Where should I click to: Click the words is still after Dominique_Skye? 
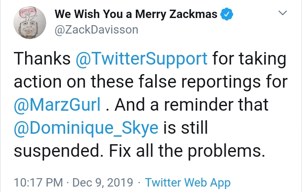(x=185, y=127)
